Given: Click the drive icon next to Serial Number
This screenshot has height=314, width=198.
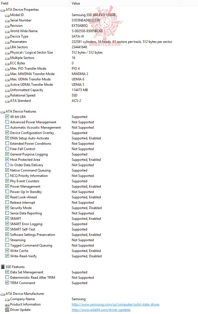Looking at the screenshot, I should (x=7, y=21).
